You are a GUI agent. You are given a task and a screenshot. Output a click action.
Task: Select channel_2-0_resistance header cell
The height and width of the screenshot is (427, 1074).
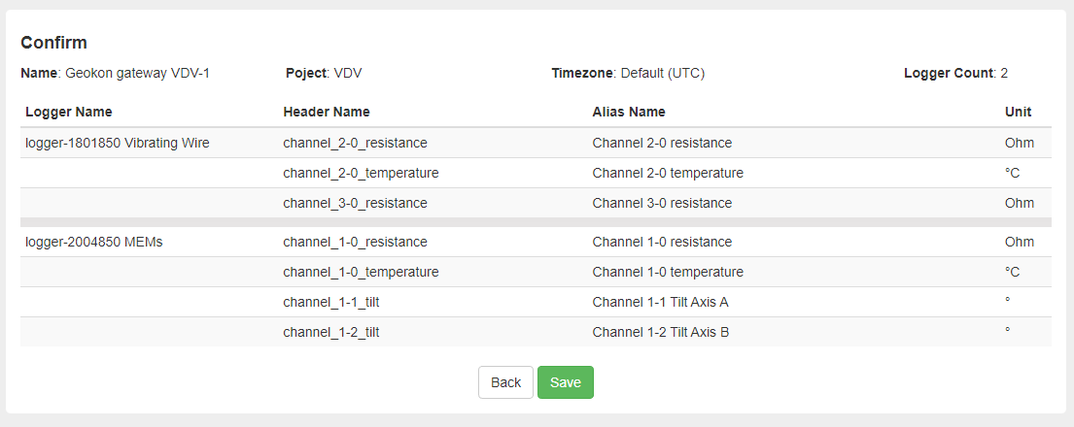(x=355, y=143)
